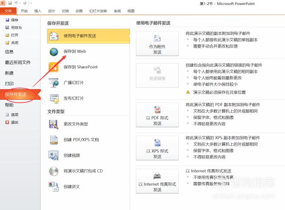Click the 更改文件类型 icon
Image resolution: width=285 pixels, height=210 pixels.
54,124
